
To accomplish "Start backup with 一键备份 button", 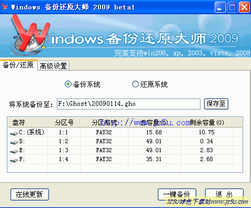I will pos(177,194).
